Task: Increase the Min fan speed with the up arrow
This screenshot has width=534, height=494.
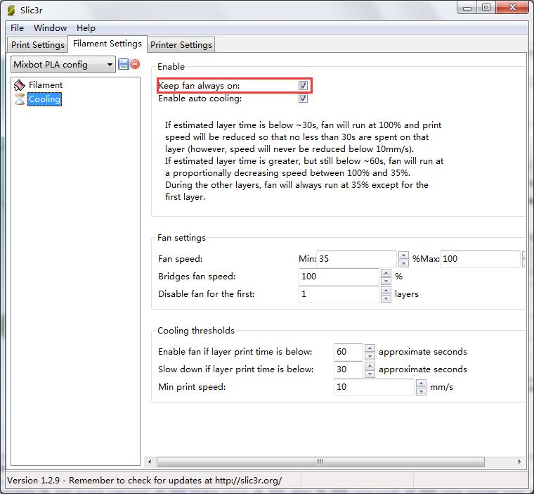Action: coord(403,255)
